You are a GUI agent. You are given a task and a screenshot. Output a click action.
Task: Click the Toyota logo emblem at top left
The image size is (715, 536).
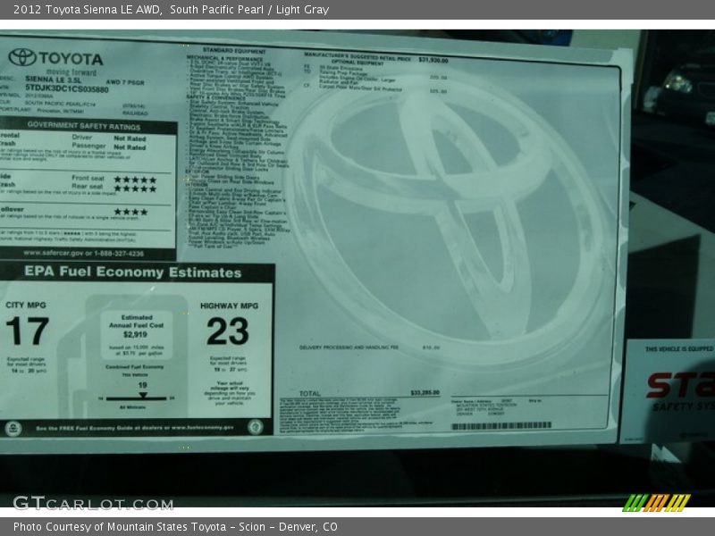click(x=22, y=57)
